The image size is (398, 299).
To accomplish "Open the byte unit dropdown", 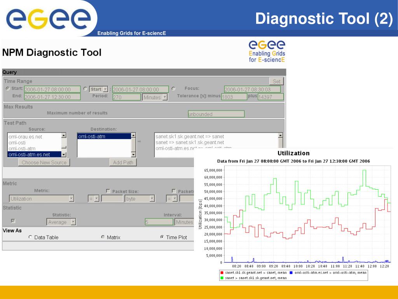I will point(140,199).
